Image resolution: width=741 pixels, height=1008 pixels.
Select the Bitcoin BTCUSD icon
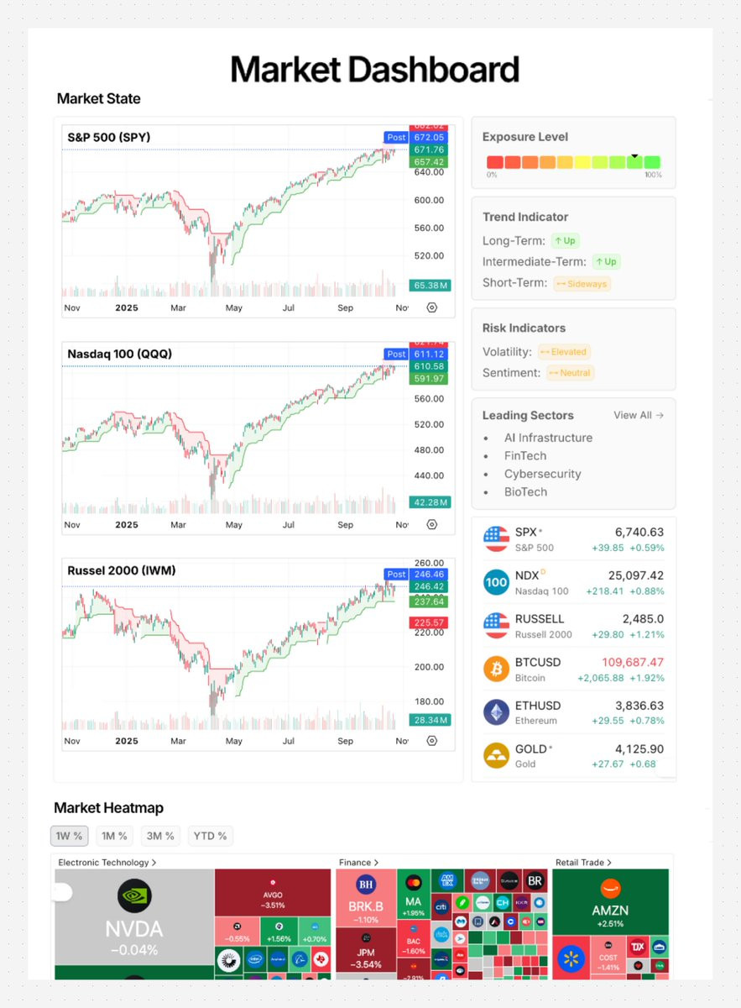coord(497,669)
